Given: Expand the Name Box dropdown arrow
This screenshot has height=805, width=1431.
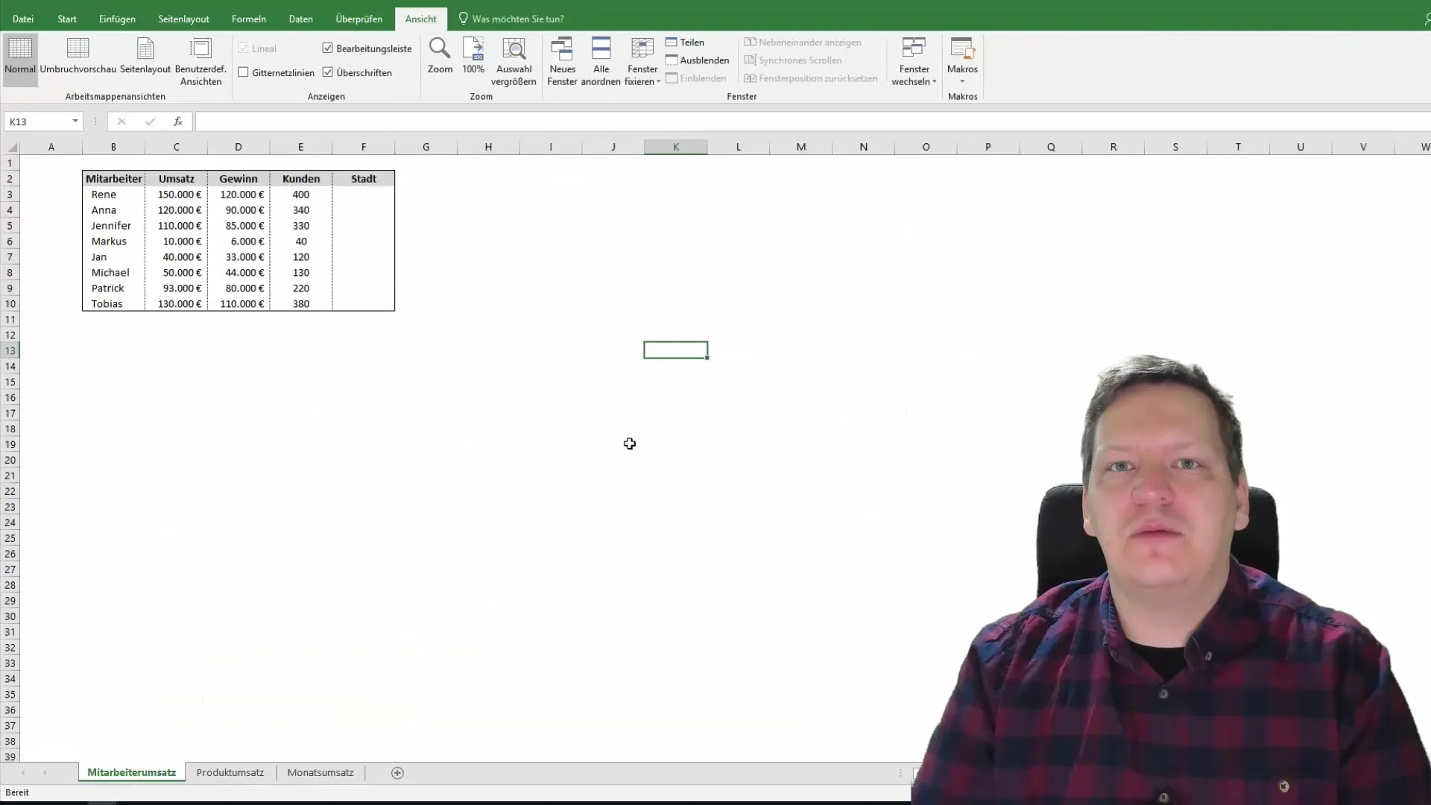Looking at the screenshot, I should [x=75, y=121].
